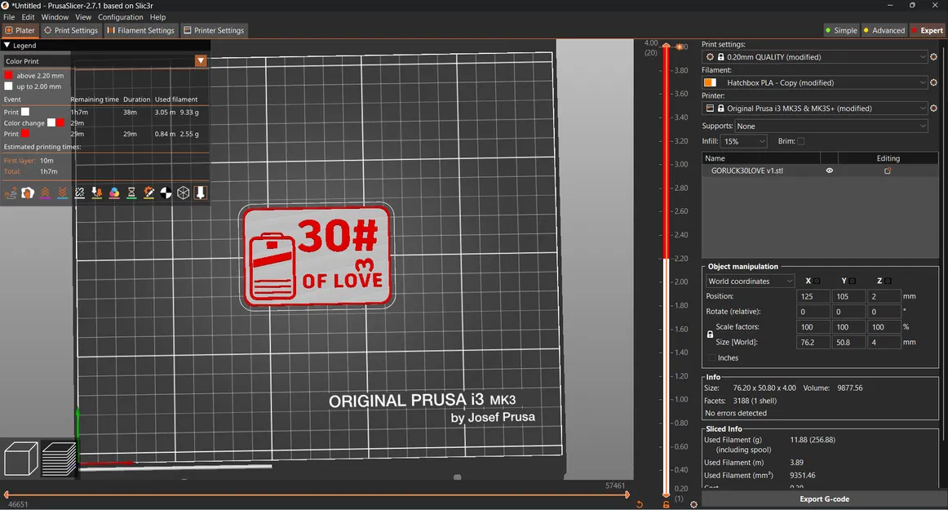
Task: Click the color changes toggle icon
Action: pyautogui.click(x=114, y=193)
